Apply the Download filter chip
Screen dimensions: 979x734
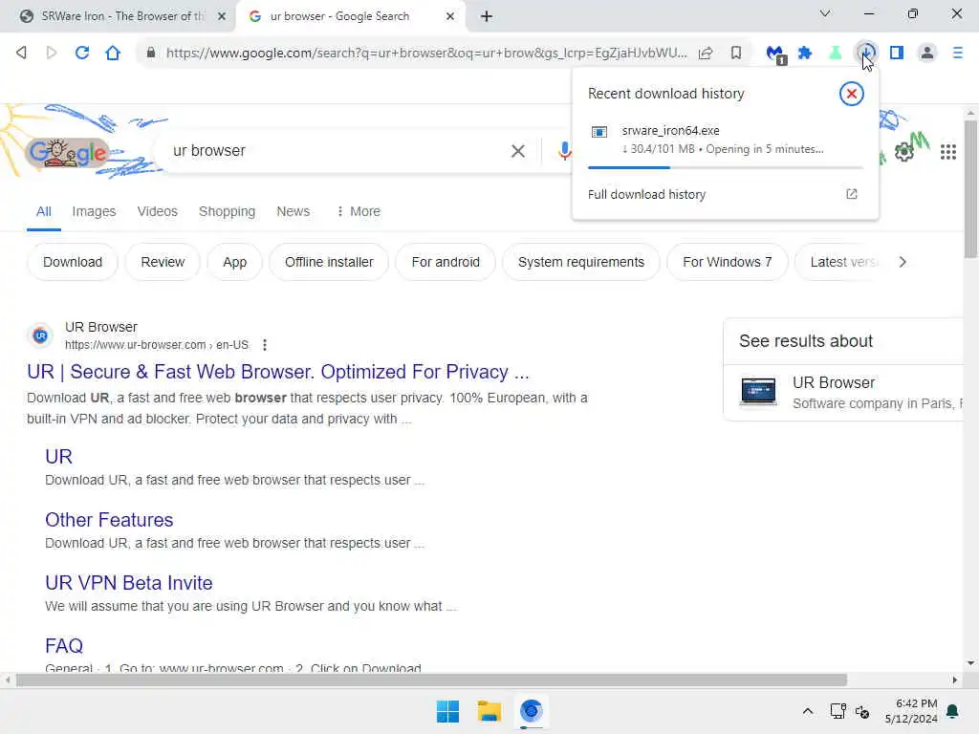tap(73, 262)
